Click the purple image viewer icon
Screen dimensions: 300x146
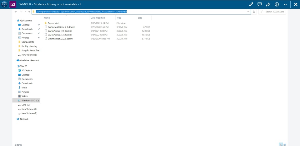point(12,4)
